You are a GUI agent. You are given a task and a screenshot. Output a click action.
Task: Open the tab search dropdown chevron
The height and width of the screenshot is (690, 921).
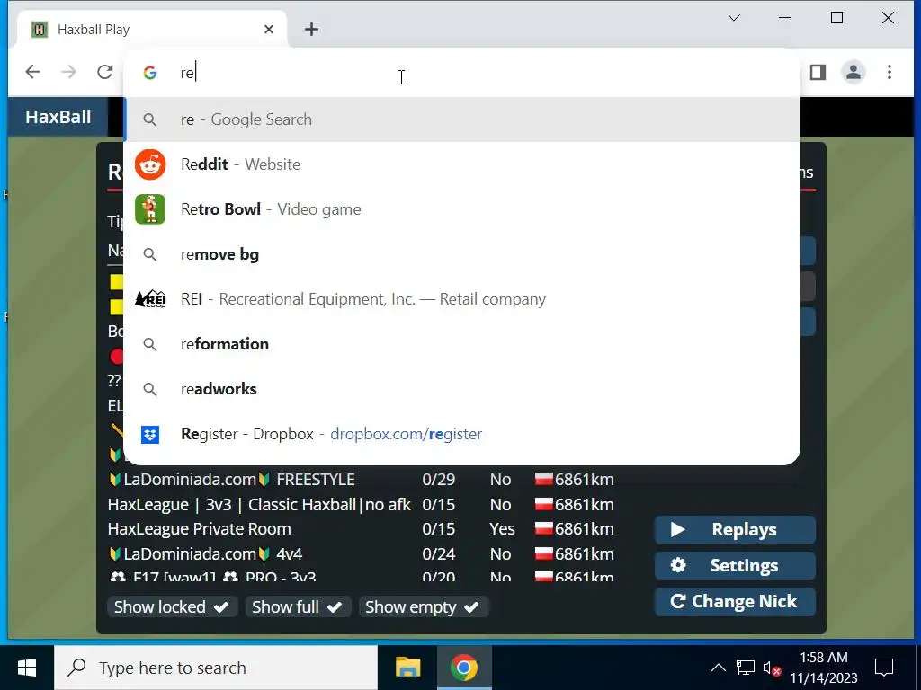coord(734,18)
